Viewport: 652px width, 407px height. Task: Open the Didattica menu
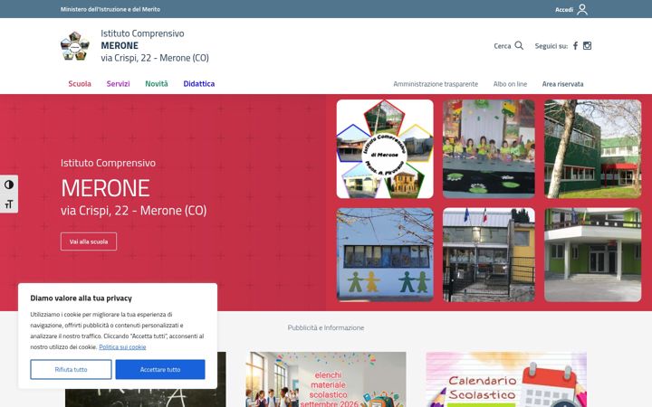[x=198, y=84]
